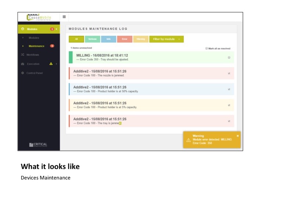This screenshot has height=220, width=294.
Task: Click the warning icon in the notification popup
Action: (x=188, y=140)
